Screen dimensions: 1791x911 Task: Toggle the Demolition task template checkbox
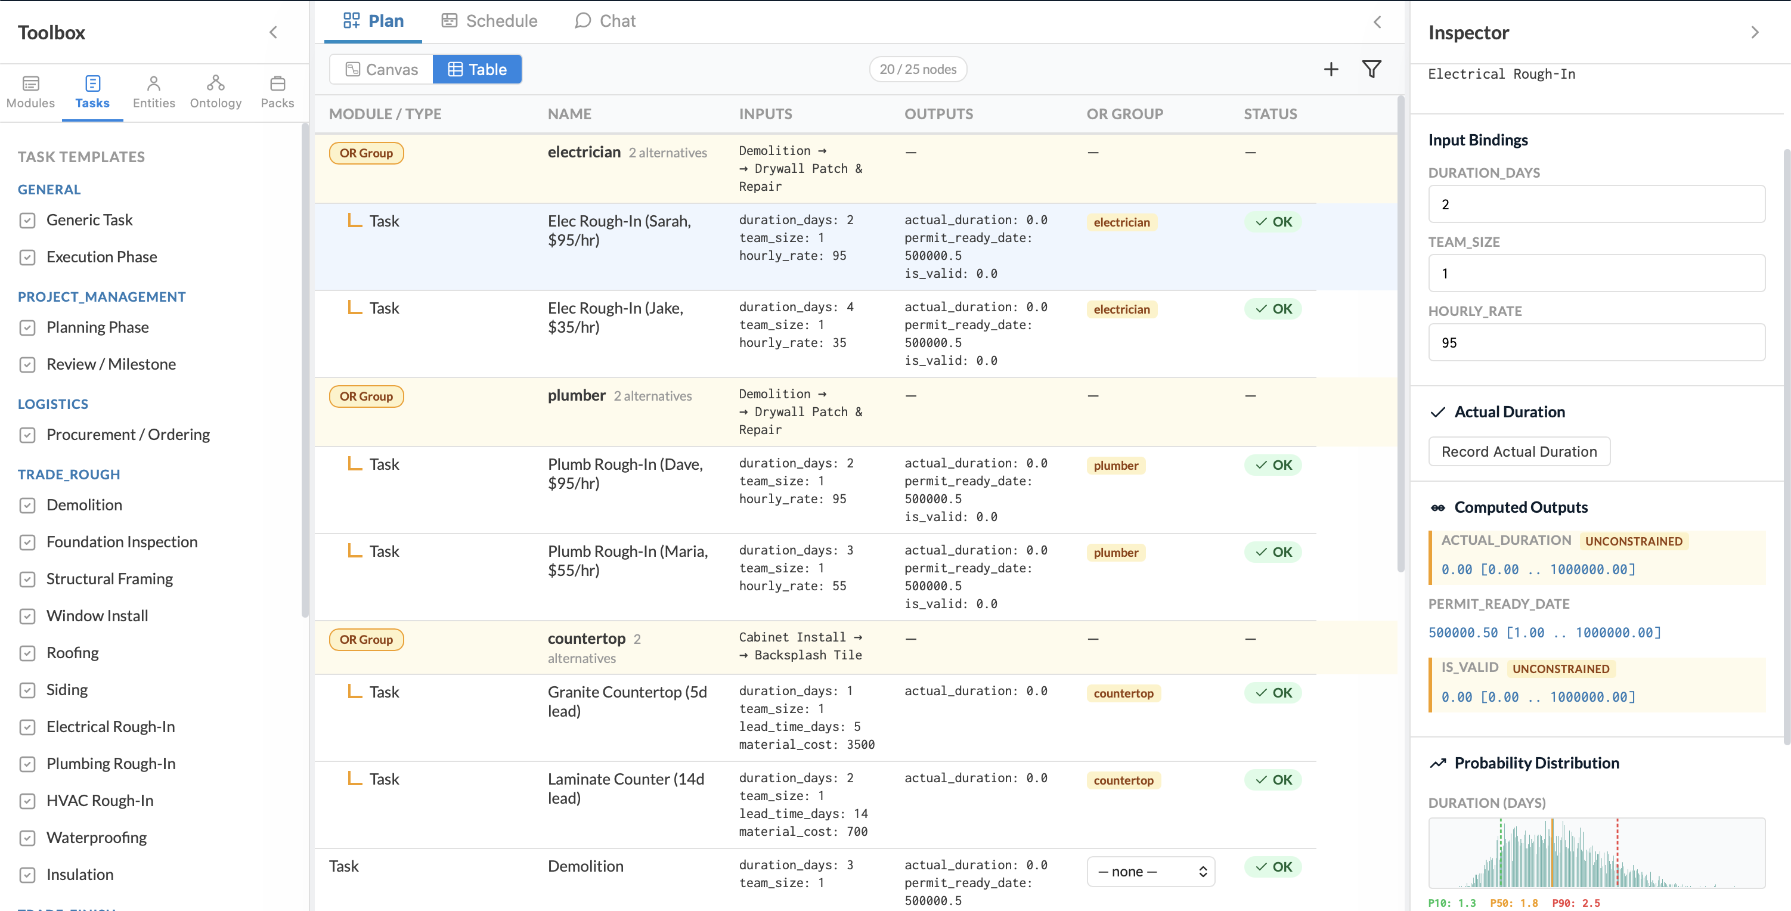(x=28, y=506)
